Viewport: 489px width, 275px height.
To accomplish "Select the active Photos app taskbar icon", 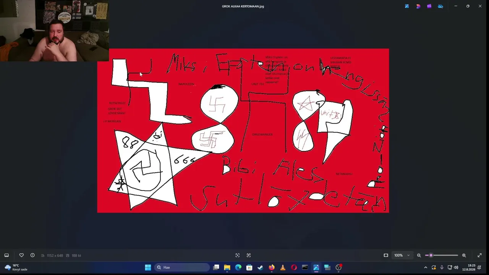I will (x=316, y=267).
